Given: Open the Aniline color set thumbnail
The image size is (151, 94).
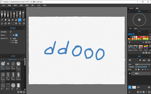Looking at the screenshot, I should (135, 48).
